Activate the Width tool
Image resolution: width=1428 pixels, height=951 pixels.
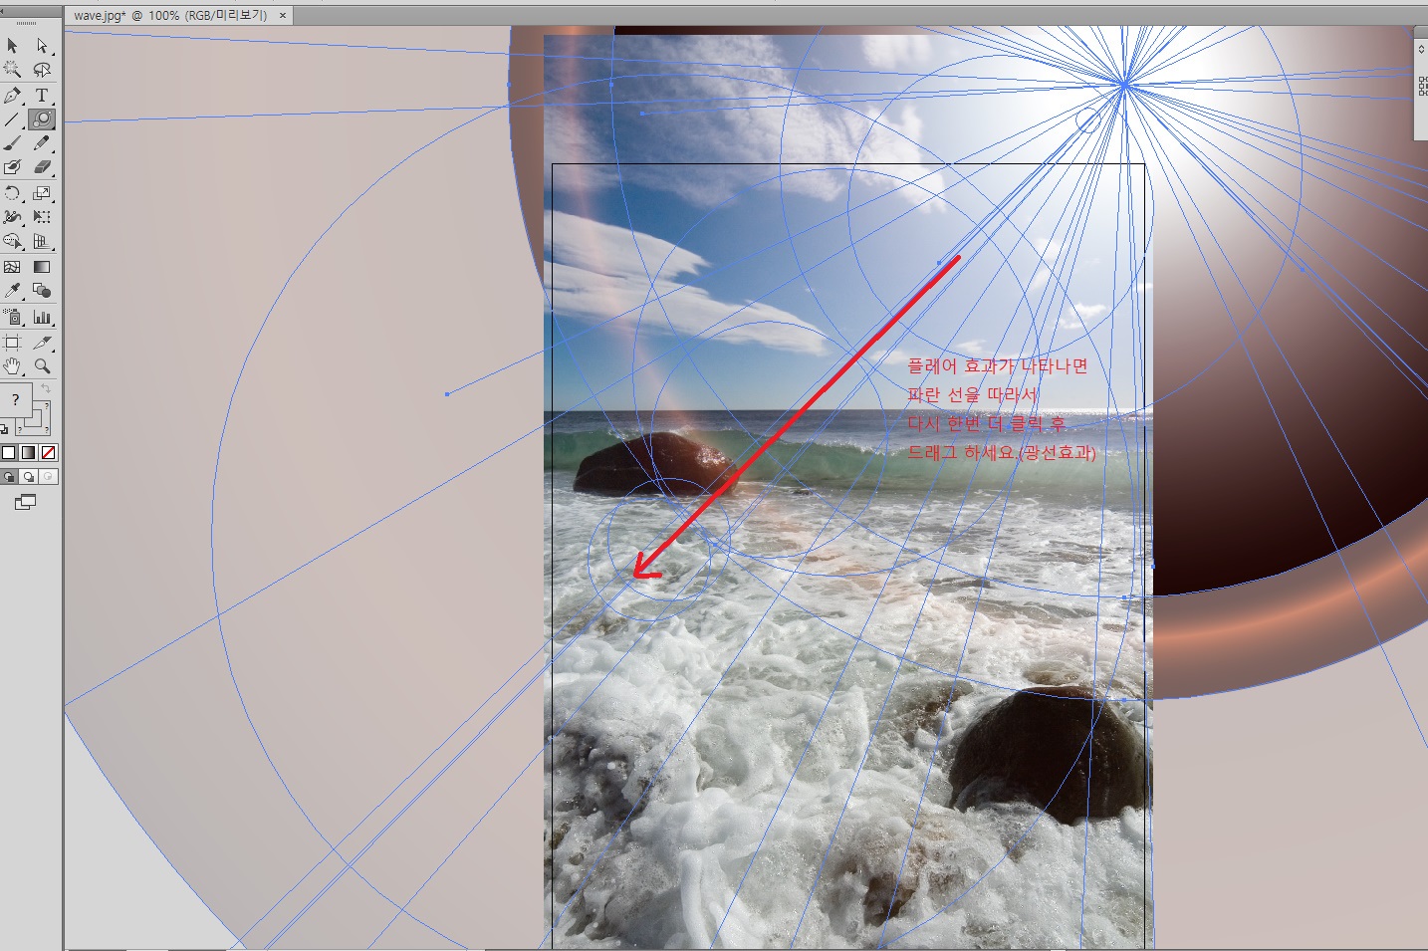click(13, 217)
